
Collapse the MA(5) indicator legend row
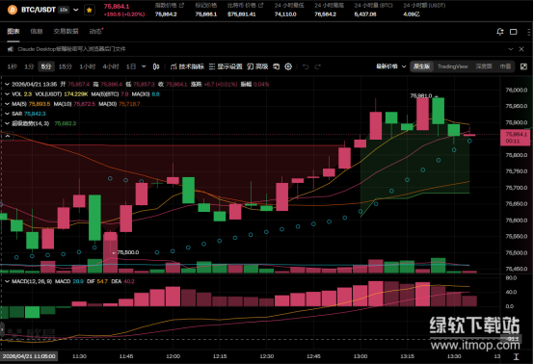click(7, 104)
